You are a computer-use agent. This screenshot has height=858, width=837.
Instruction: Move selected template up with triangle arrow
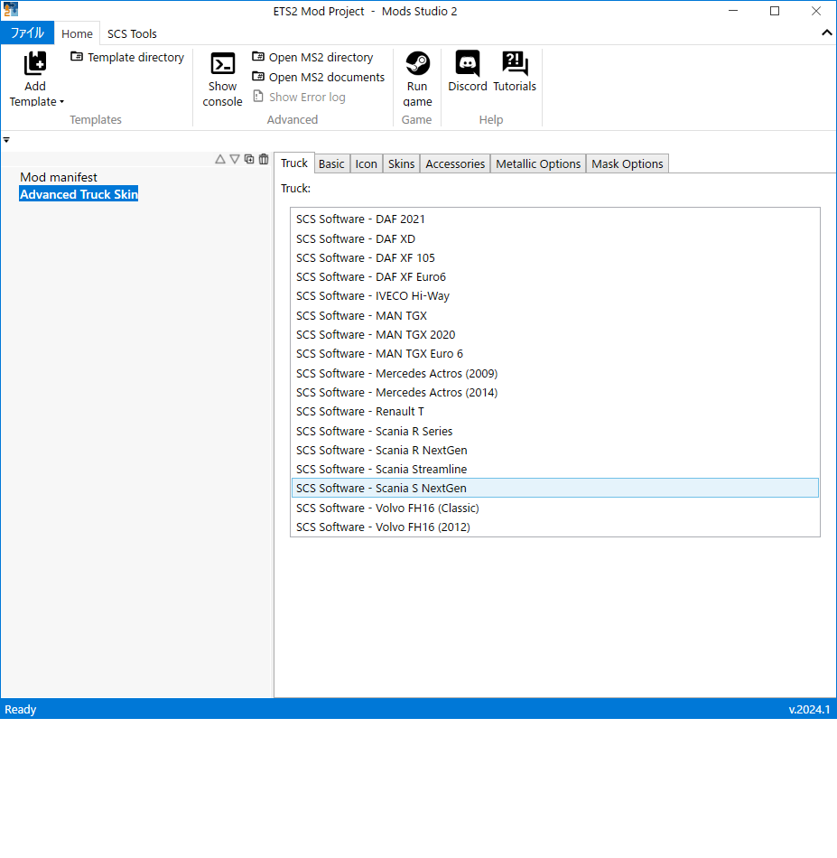point(220,159)
